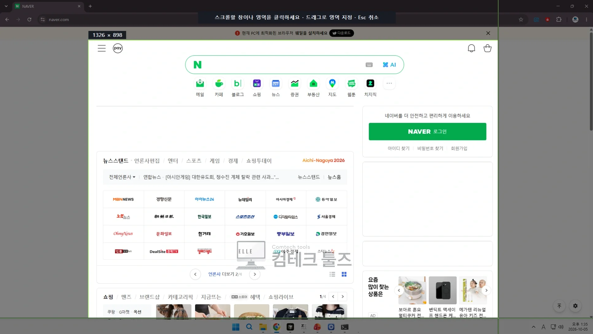This screenshot has width=593, height=334.
Task: Switch newsstand to list view
Action: (x=332, y=274)
